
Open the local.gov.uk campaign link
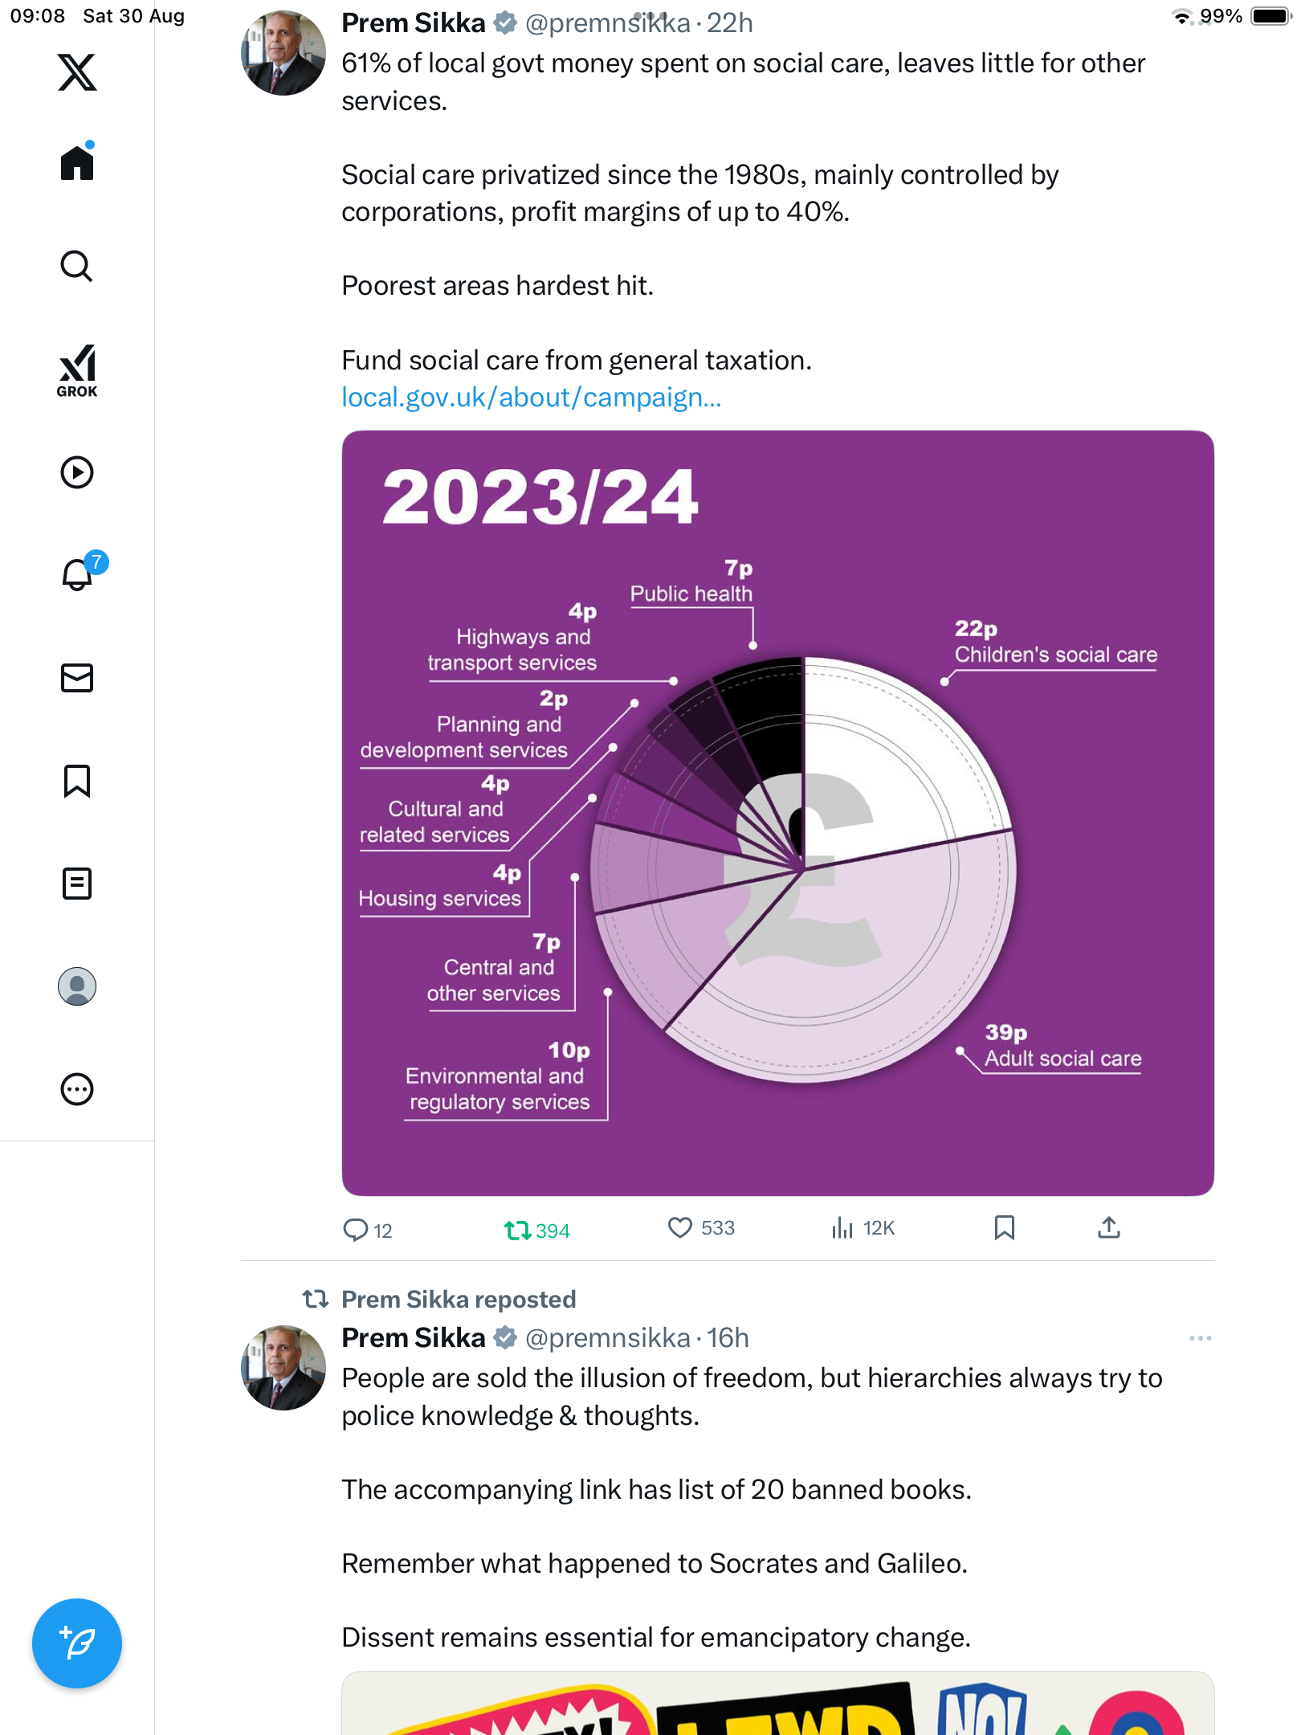(x=531, y=398)
